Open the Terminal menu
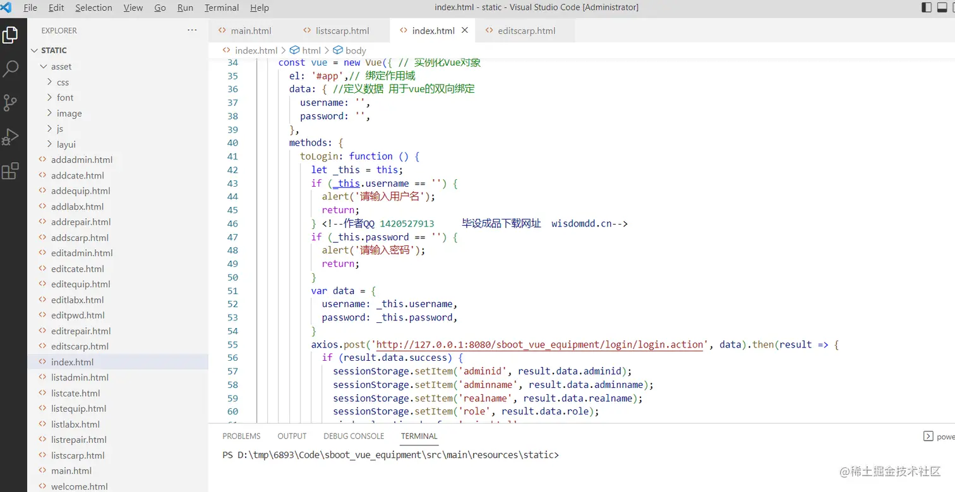The image size is (955, 492). pyautogui.click(x=221, y=8)
